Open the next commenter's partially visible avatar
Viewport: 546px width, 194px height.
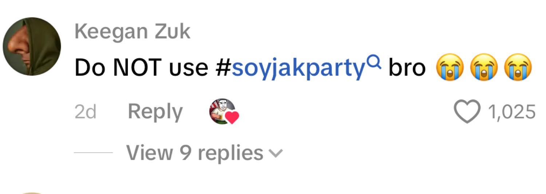point(32,193)
